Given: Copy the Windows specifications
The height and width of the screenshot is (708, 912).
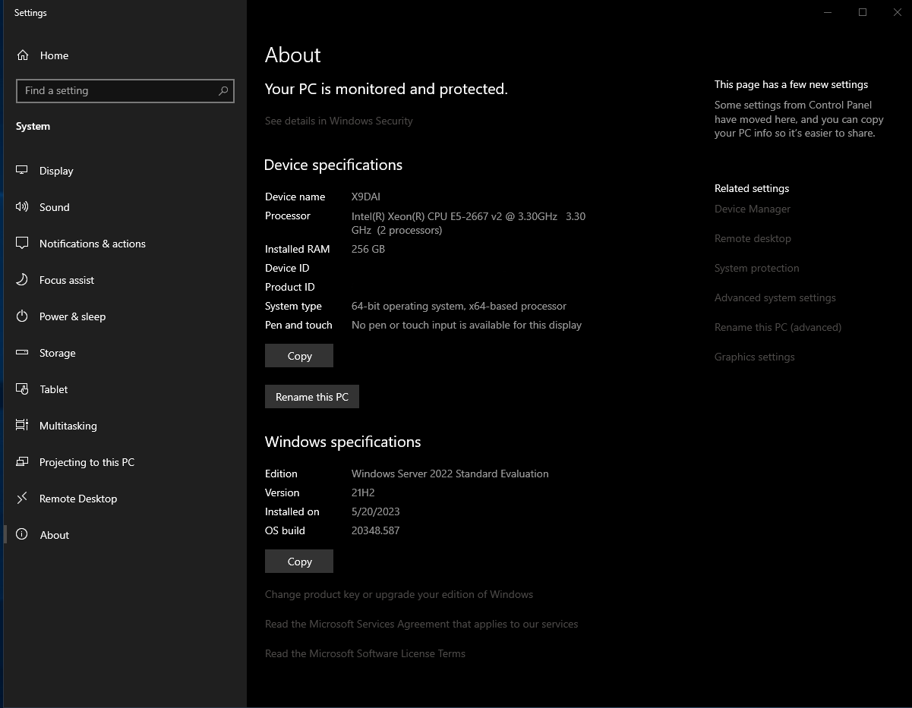Looking at the screenshot, I should [x=299, y=562].
